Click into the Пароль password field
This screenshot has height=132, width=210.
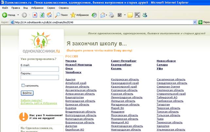tap(40, 78)
